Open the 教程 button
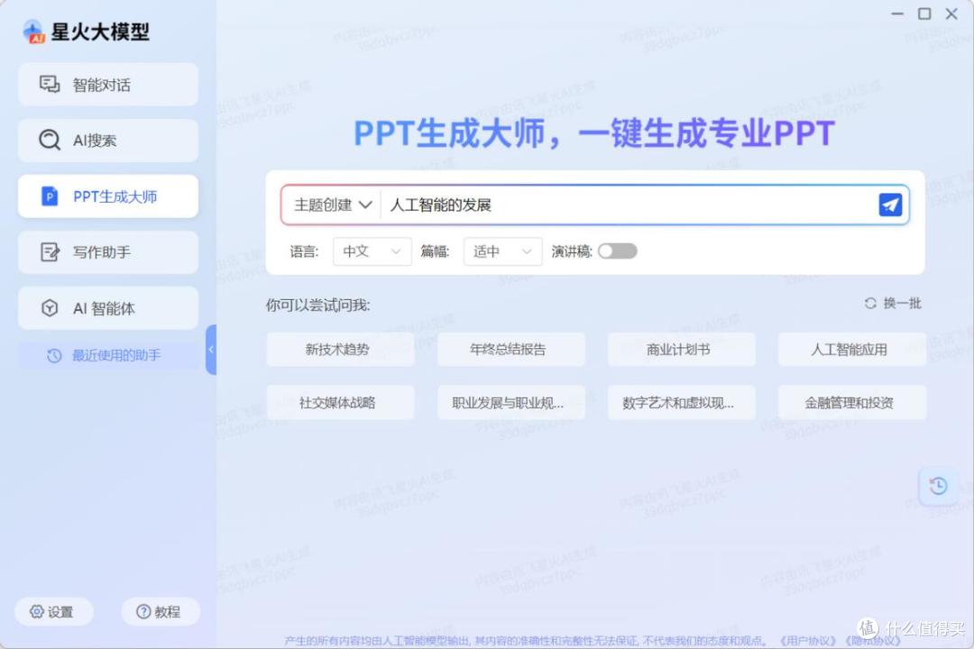The height and width of the screenshot is (649, 974). pyautogui.click(x=161, y=612)
